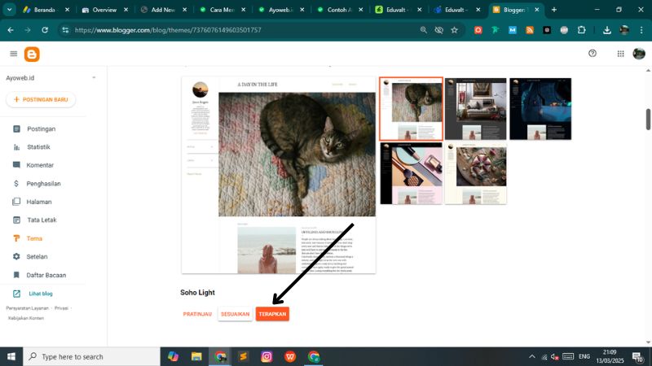Open Instagram from the Windows taskbar
The image size is (652, 366).
[267, 356]
